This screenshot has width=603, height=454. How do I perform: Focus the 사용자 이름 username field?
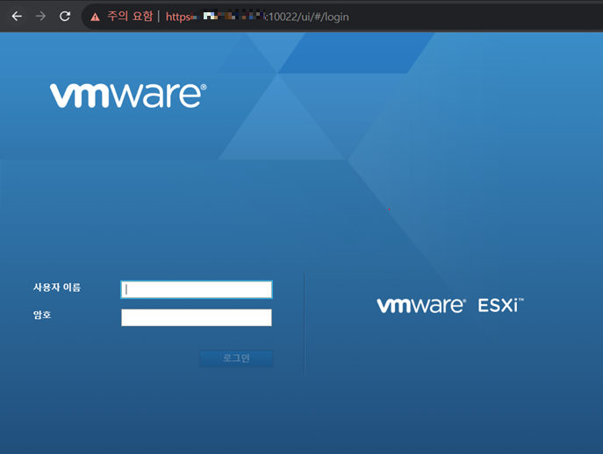[197, 289]
